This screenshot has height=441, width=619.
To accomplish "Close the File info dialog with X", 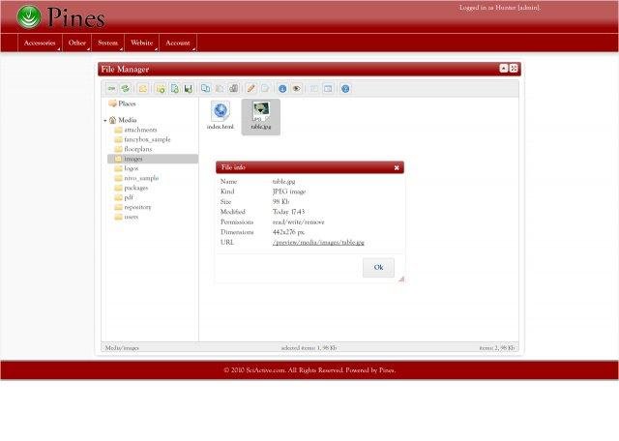I will tap(397, 168).
